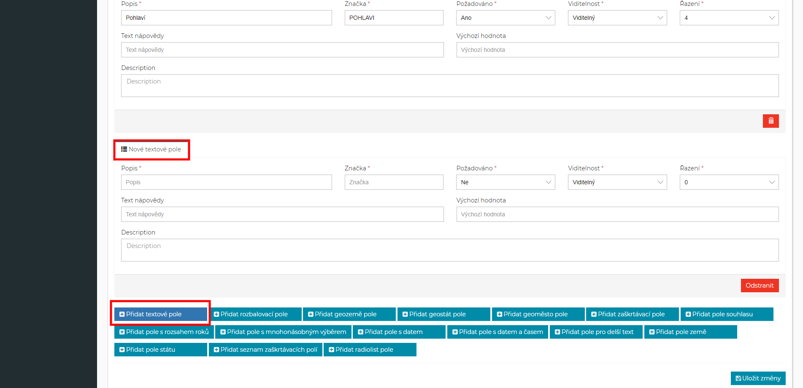Click Přidat radiolist pole button

coord(370,350)
